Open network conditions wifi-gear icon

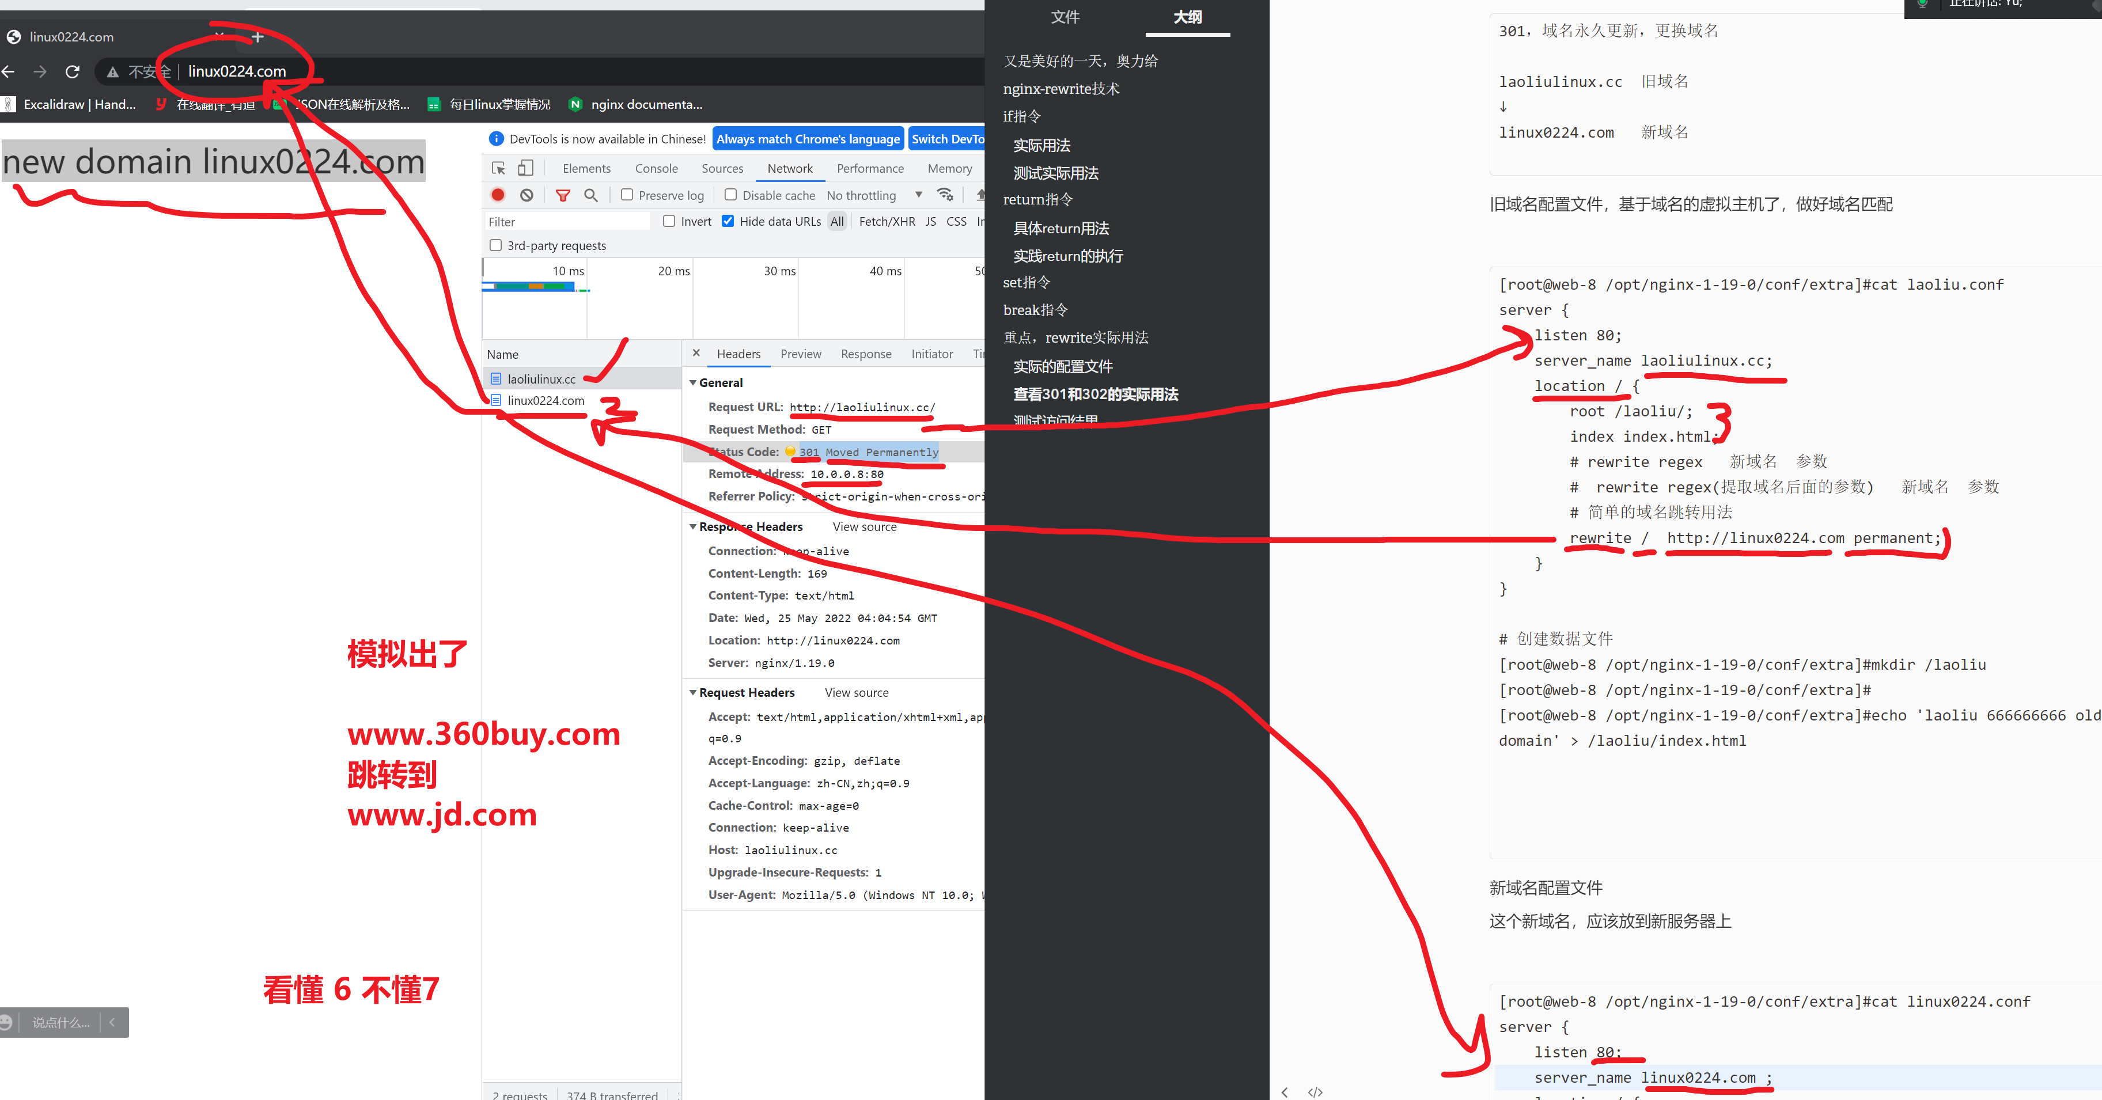point(945,194)
